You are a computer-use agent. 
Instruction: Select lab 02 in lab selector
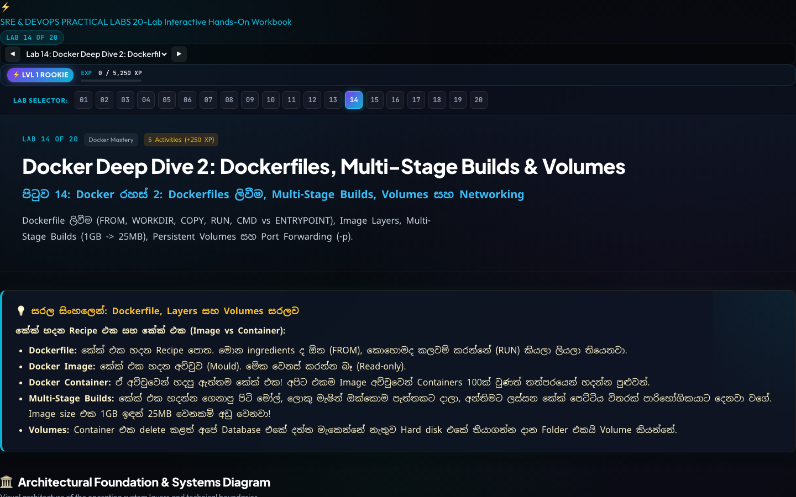104,100
